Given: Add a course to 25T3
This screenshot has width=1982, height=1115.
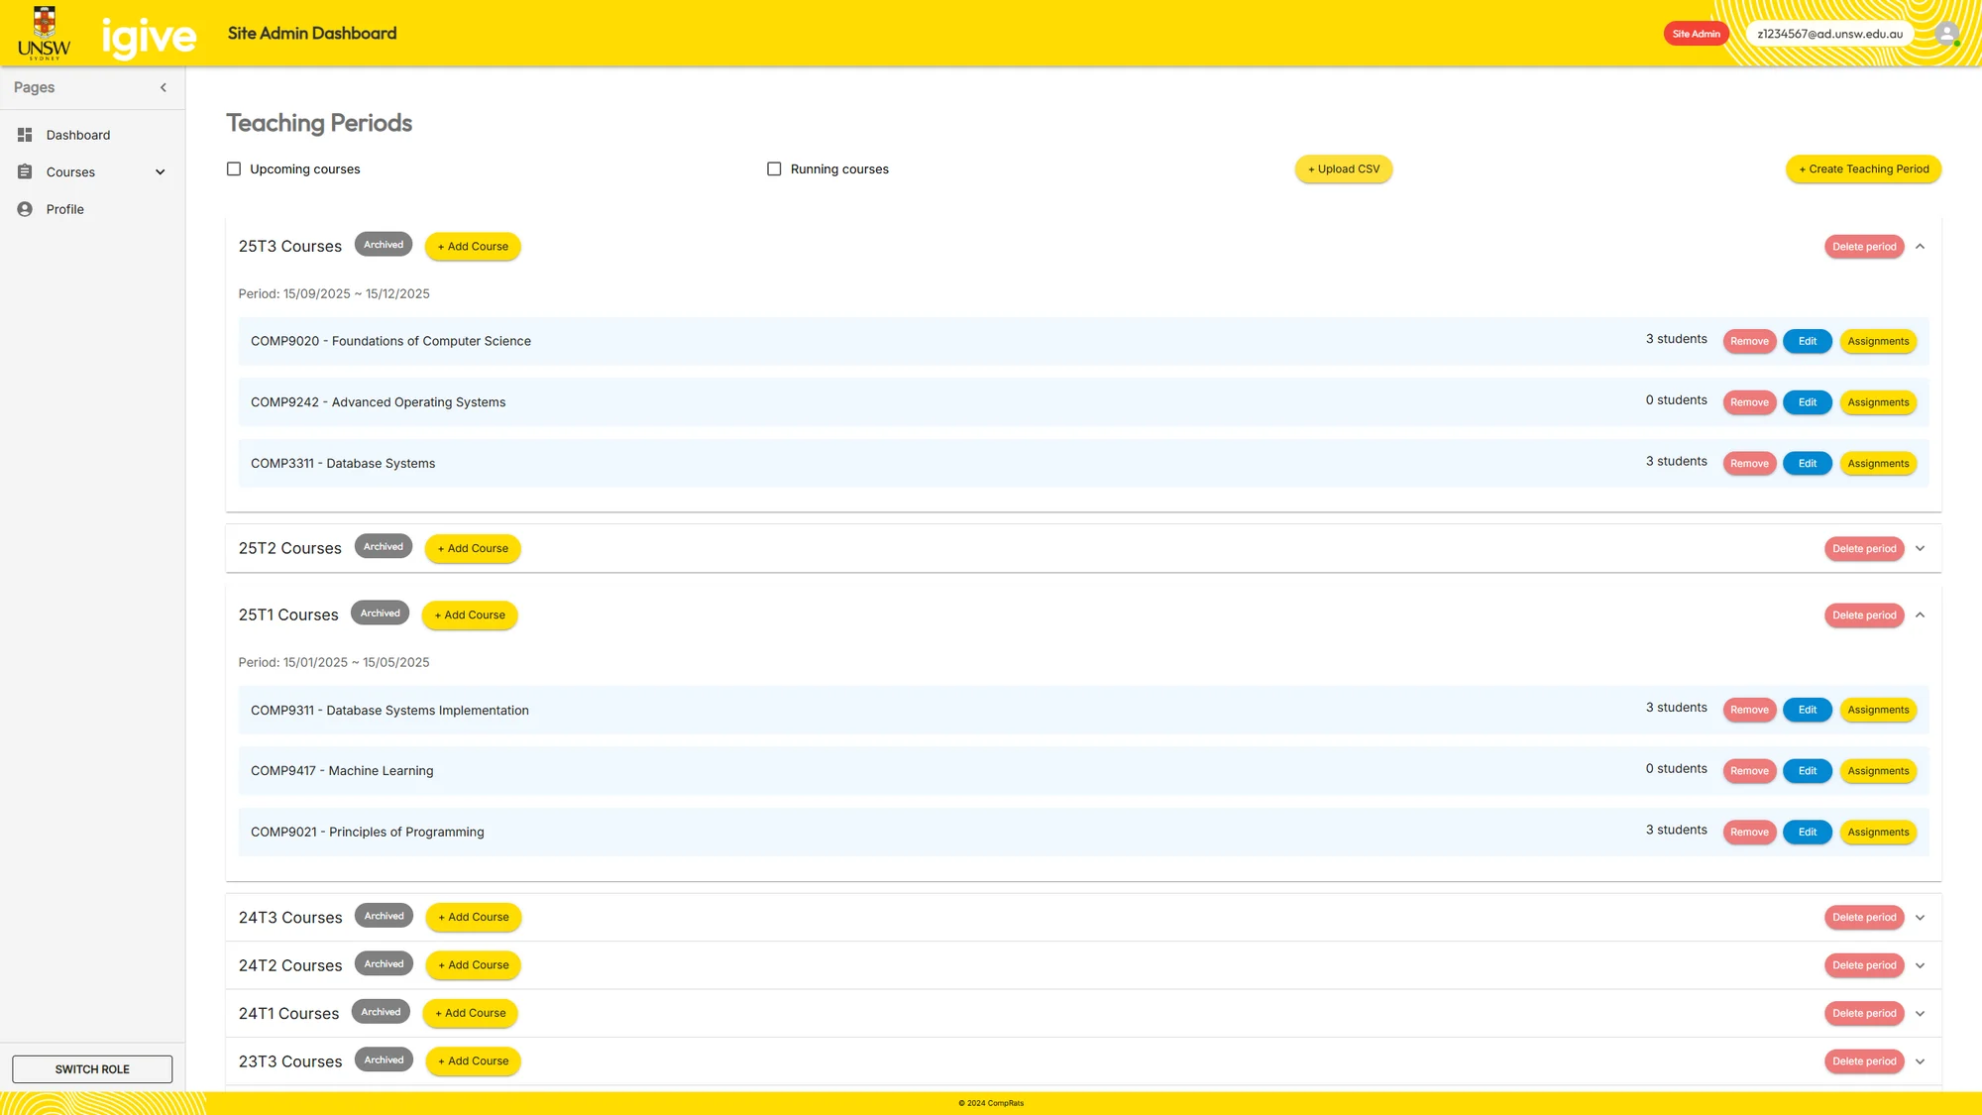Looking at the screenshot, I should tap(473, 247).
